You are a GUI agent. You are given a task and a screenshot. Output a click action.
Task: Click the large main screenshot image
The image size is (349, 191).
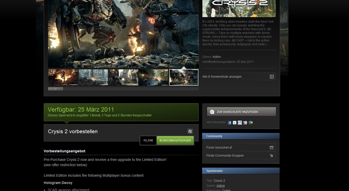tap(123, 34)
